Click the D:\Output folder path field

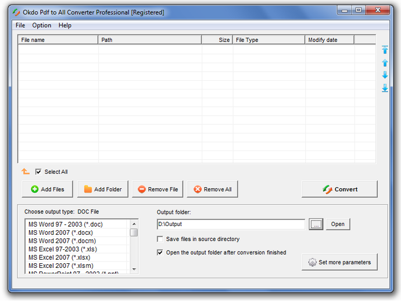231,224
